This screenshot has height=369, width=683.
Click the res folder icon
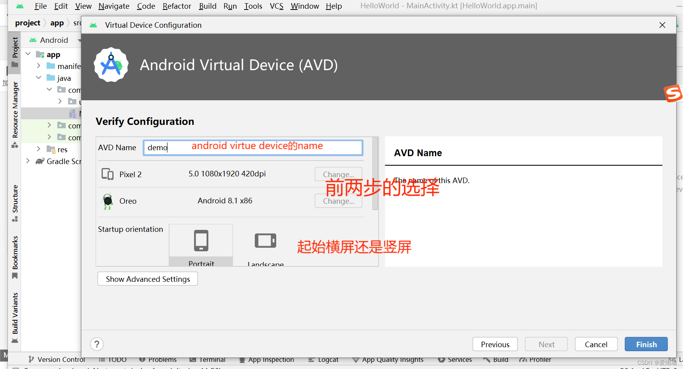[51, 149]
